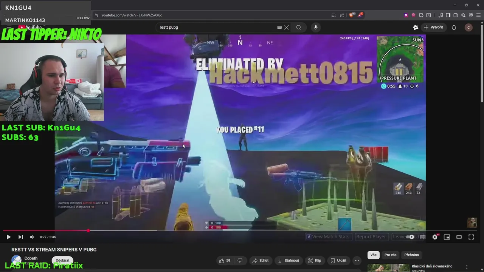Open player settings gear
484x272 pixels.
coord(435,237)
